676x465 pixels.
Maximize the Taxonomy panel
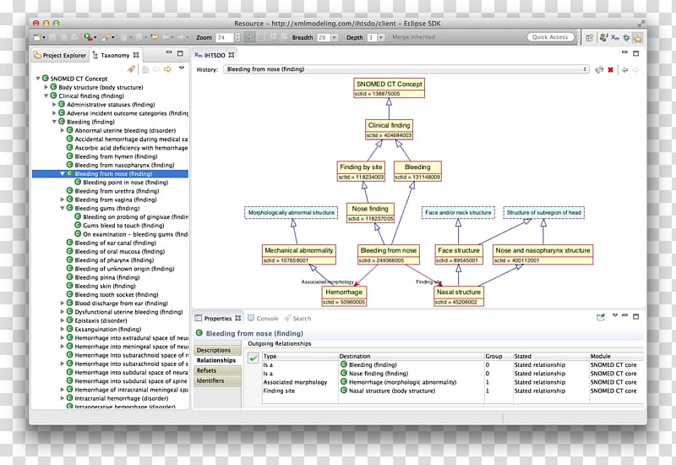[x=180, y=53]
